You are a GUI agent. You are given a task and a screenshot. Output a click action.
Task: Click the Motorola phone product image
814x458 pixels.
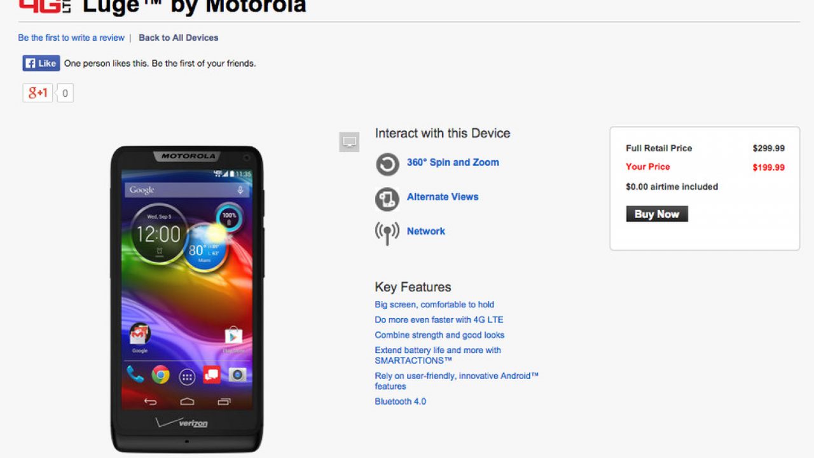[x=186, y=299]
